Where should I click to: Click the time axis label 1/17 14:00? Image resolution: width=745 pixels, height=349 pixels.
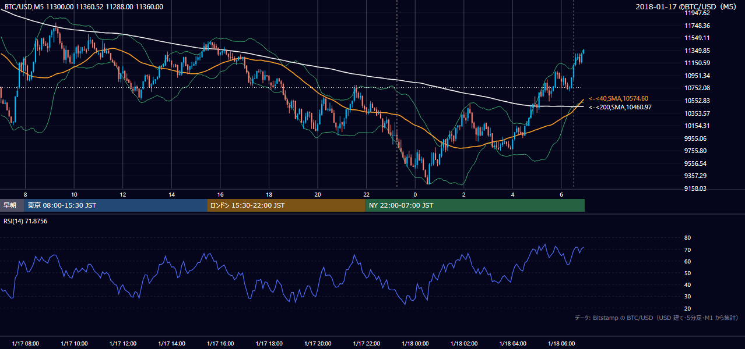click(x=171, y=344)
